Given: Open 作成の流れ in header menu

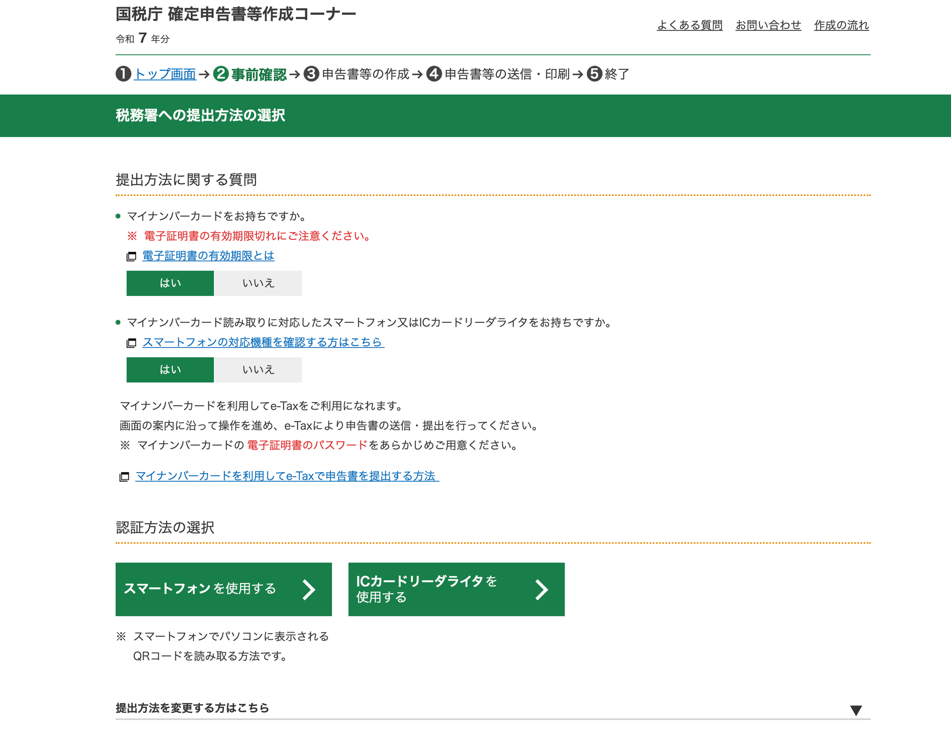Looking at the screenshot, I should [841, 25].
